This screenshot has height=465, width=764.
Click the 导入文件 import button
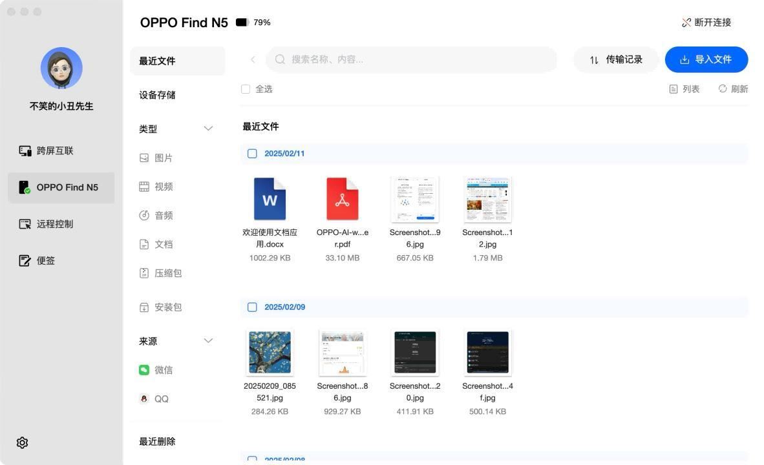tap(706, 59)
